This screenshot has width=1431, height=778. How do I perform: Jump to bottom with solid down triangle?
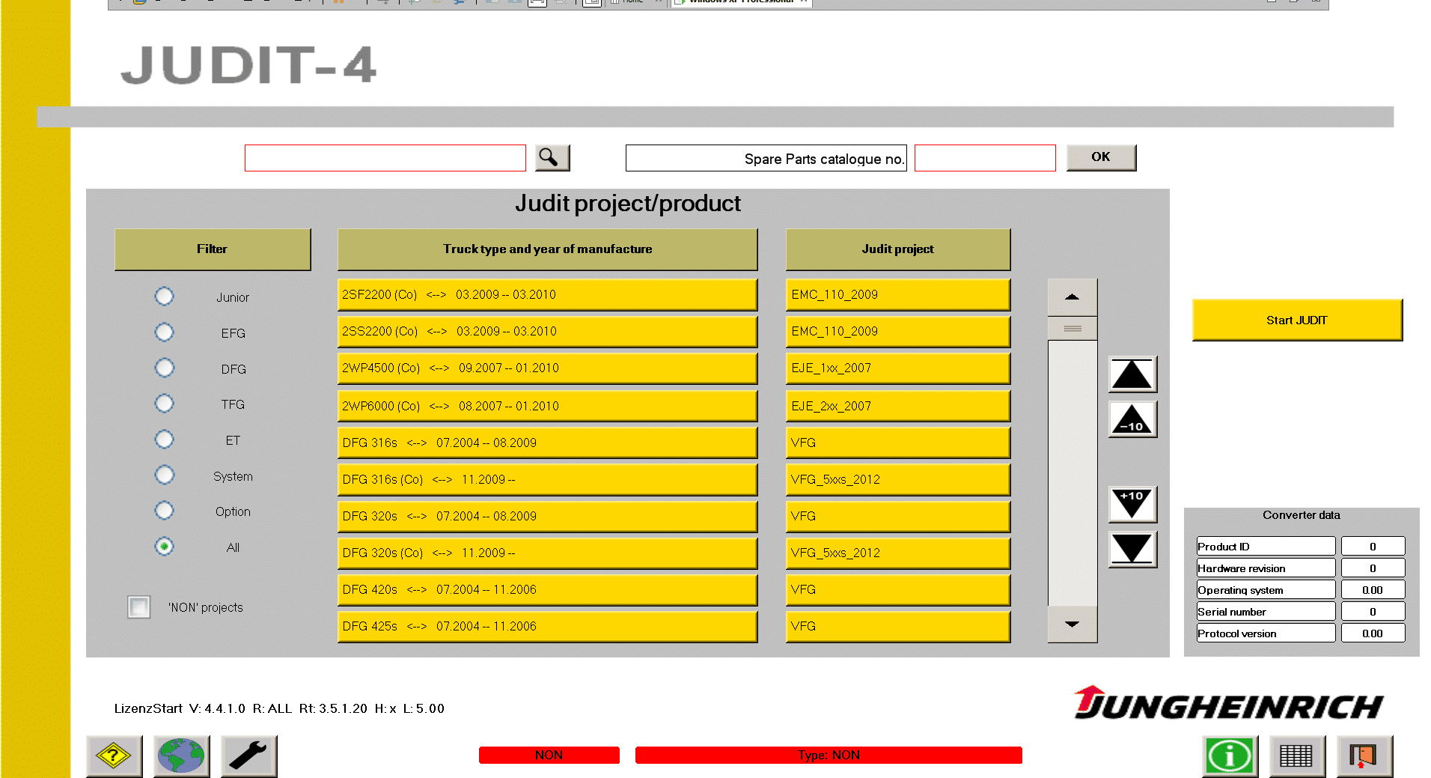pos(1132,549)
